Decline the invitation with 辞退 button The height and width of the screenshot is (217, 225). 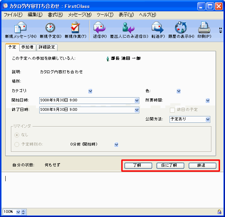(x=202, y=166)
